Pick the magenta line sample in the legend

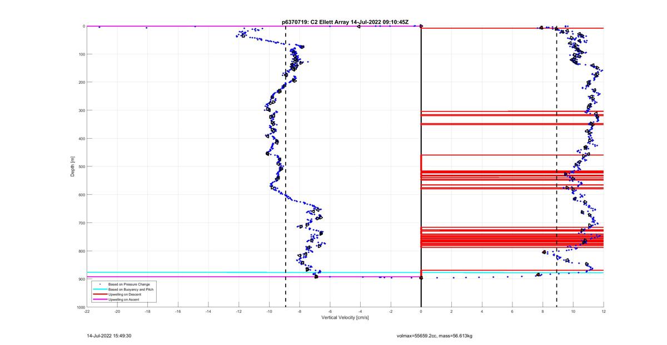(x=100, y=300)
